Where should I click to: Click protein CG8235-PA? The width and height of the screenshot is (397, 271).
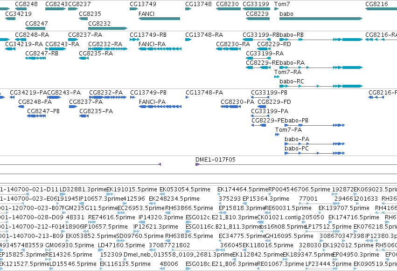point(84,116)
